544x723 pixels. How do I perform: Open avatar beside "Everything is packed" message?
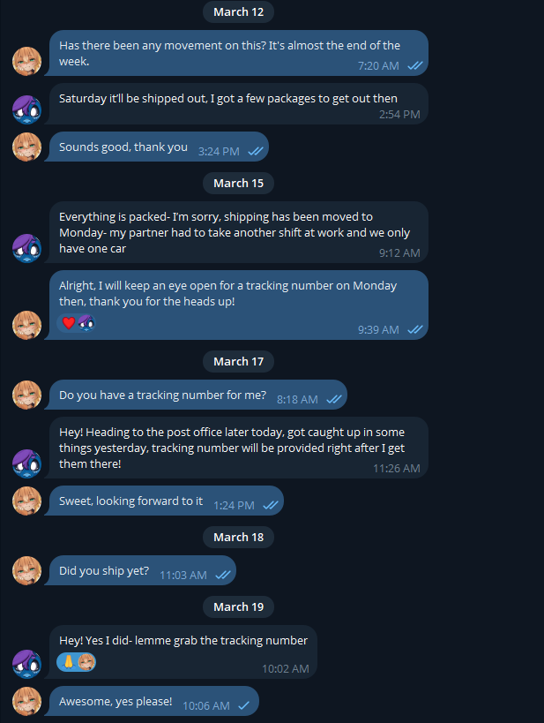26,248
